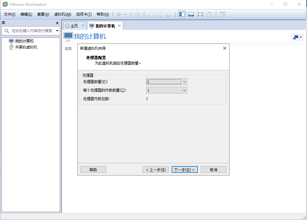Click the search magnifier icon in library

(7, 31)
